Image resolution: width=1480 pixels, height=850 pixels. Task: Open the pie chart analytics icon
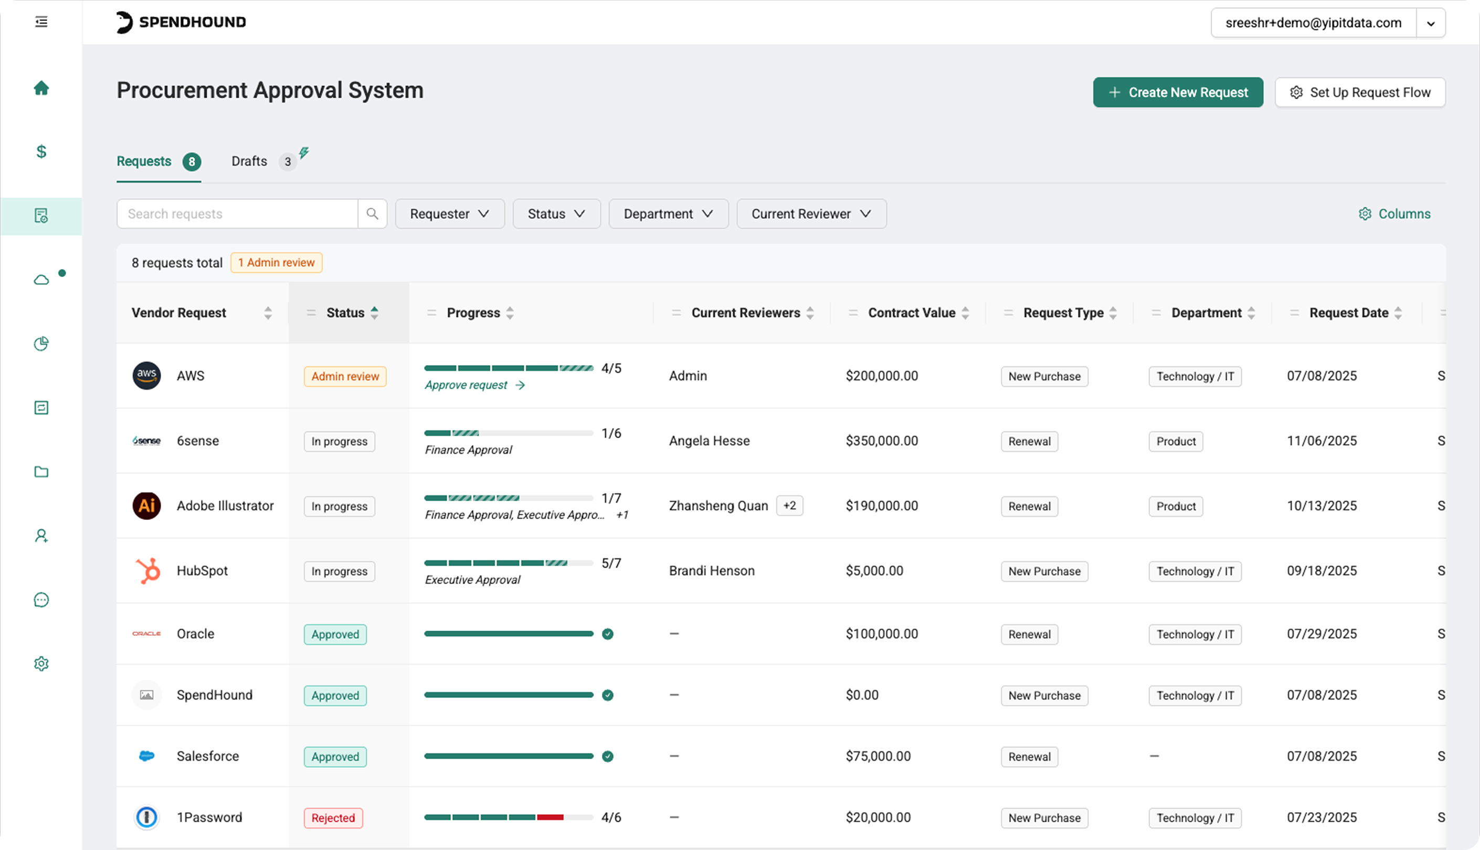pyautogui.click(x=41, y=344)
